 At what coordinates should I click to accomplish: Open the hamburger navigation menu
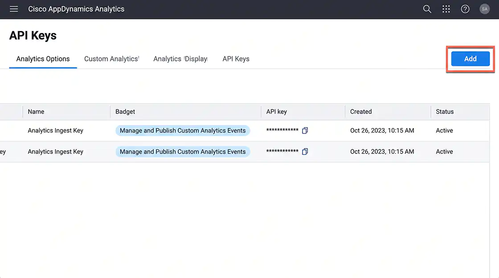pos(14,9)
